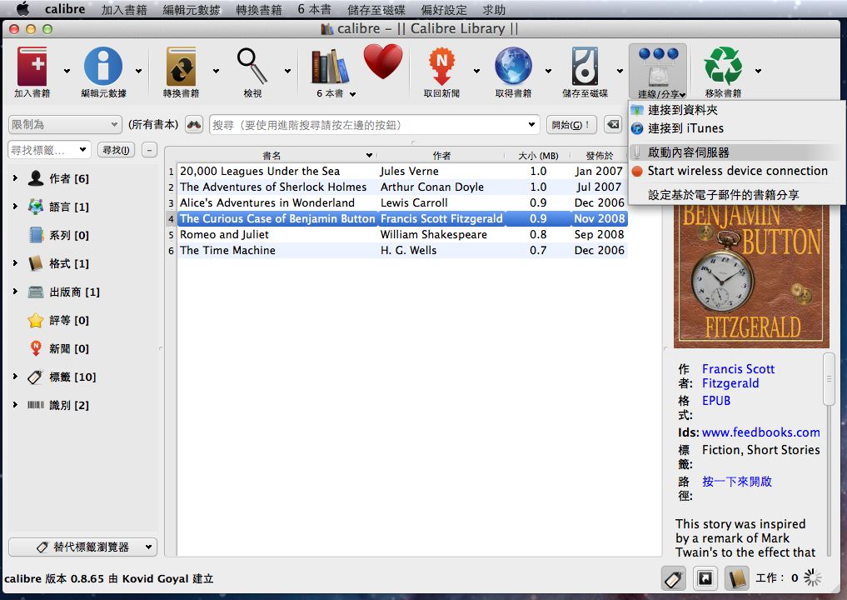Choose Connect to iTunes menu item
The height and width of the screenshot is (600, 847).
click(x=737, y=128)
